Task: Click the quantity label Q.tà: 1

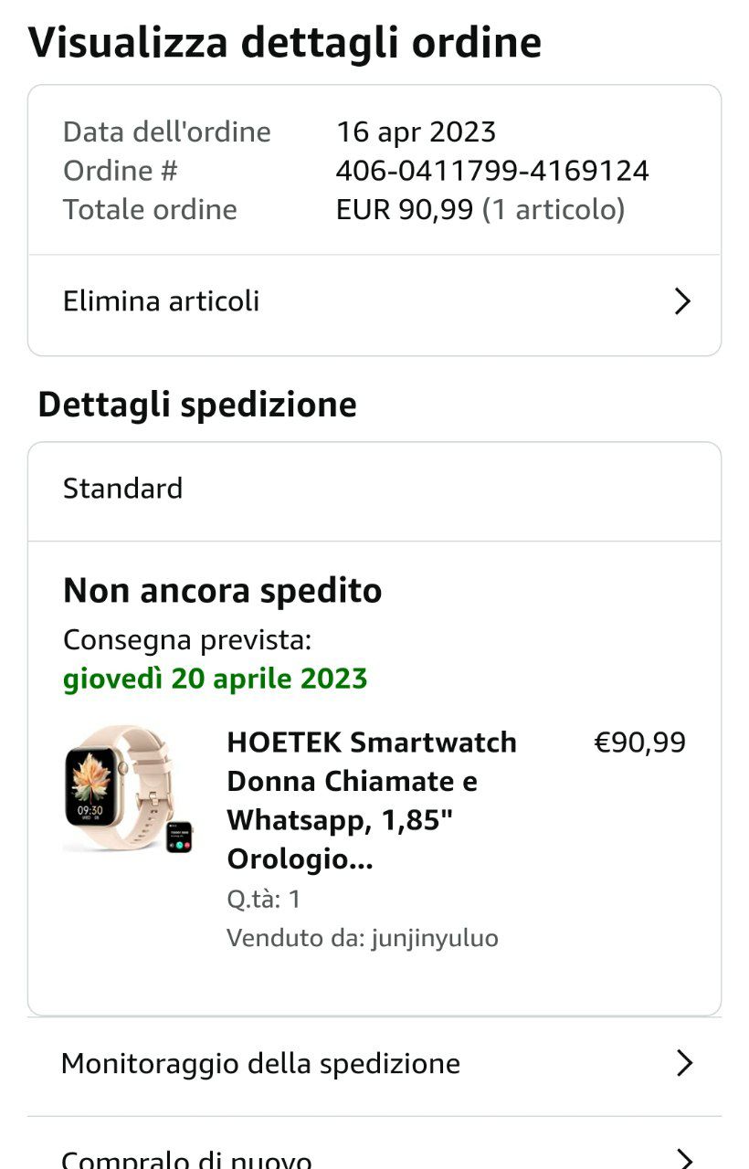Action: tap(264, 900)
